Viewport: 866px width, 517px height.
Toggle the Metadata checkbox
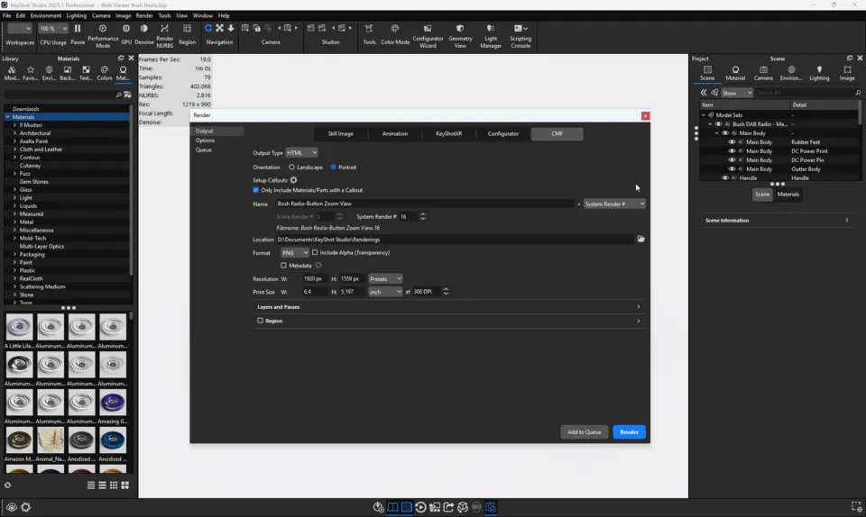284,266
